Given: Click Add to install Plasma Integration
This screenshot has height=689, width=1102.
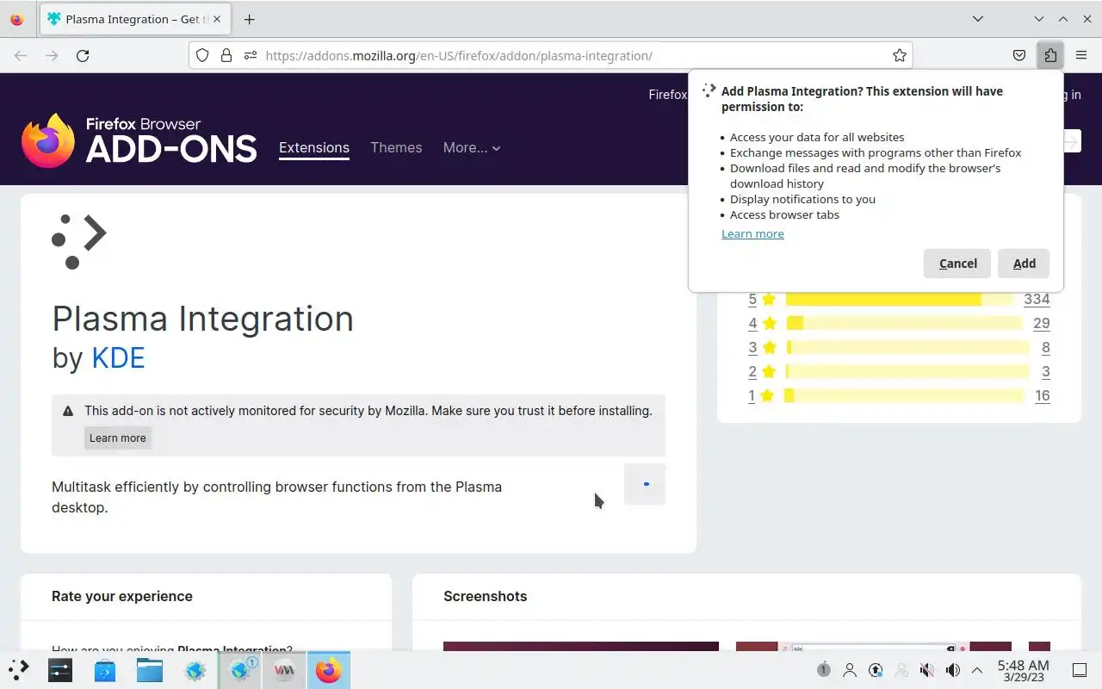Looking at the screenshot, I should coord(1024,264).
